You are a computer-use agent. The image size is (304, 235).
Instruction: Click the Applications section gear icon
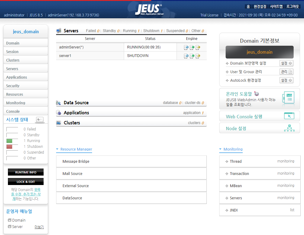pos(59,112)
